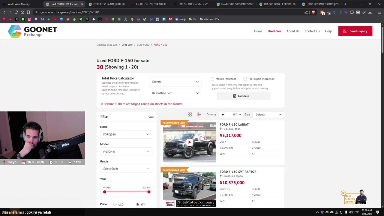Open the TC bookmark icon
Image resolution: width=384 pixels, height=216 pixels.
[170, 19]
